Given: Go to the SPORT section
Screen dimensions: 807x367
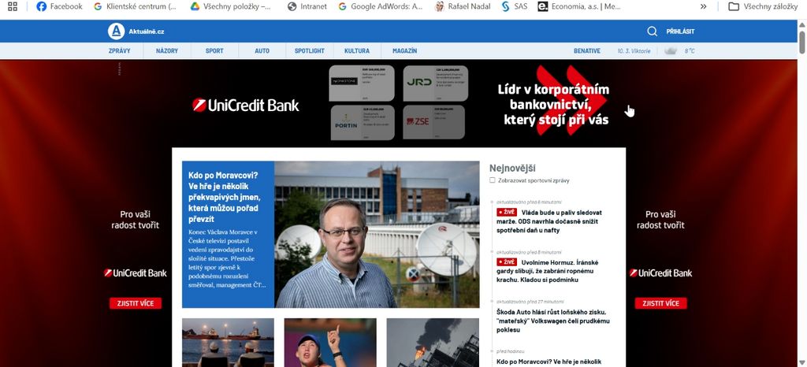Looking at the screenshot, I should tap(214, 51).
